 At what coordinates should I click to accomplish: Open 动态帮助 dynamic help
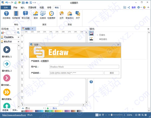pos(6,15)
